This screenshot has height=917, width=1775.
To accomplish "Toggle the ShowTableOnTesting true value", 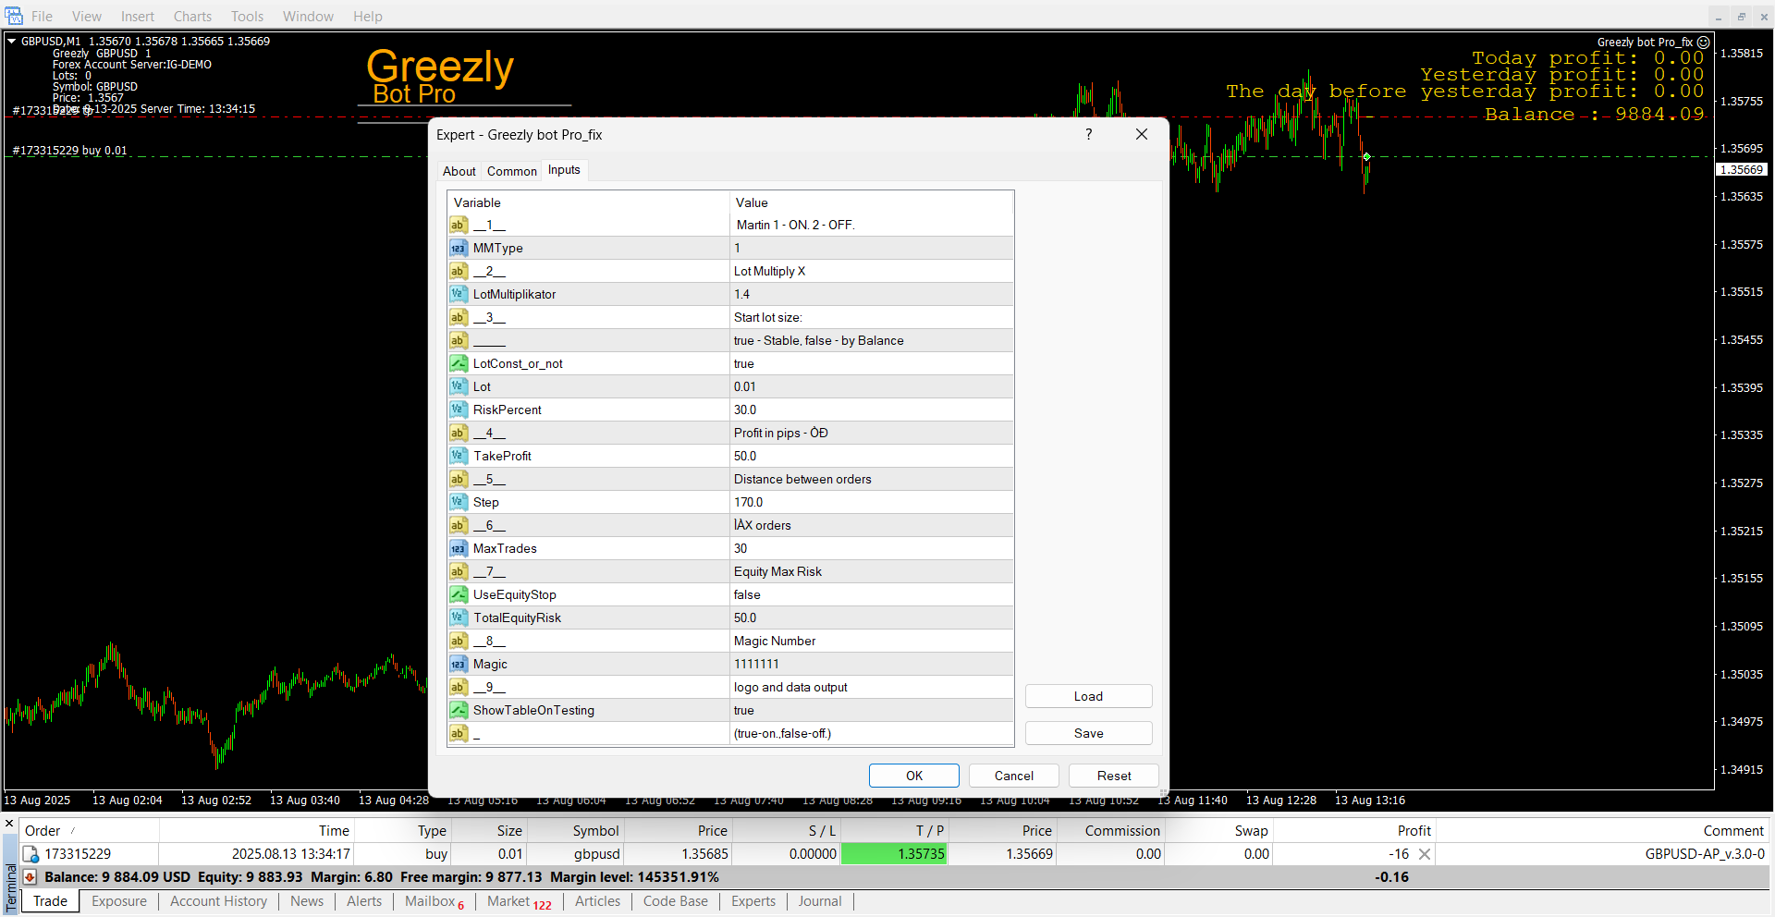I will click(869, 710).
